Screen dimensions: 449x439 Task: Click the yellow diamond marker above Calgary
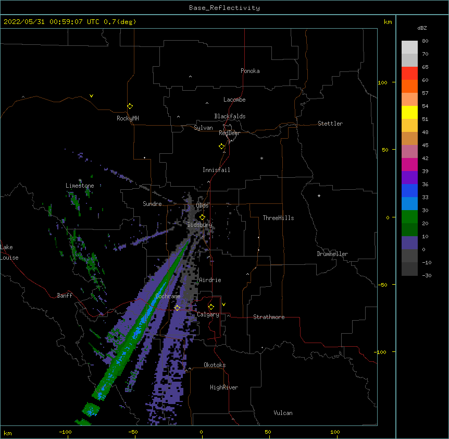[x=211, y=307]
